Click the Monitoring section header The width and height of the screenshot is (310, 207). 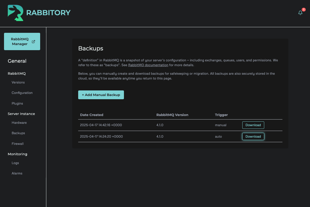click(x=17, y=154)
